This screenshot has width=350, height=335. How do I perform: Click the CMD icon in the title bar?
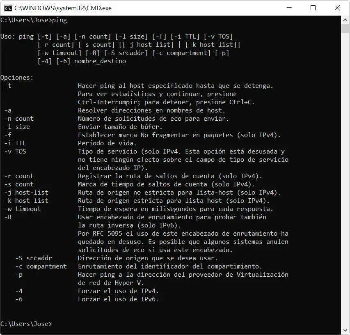pyautogui.click(x=7, y=8)
